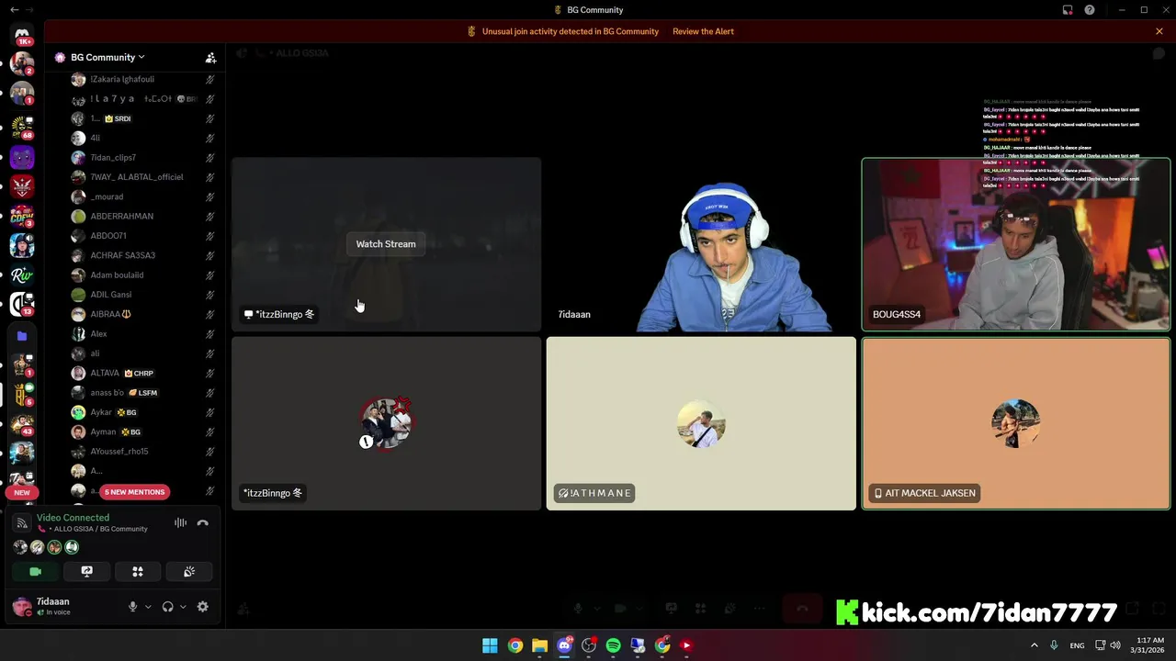Screen dimensions: 1176x661
Task: Go back with the title bar arrow
Action: click(x=14, y=10)
